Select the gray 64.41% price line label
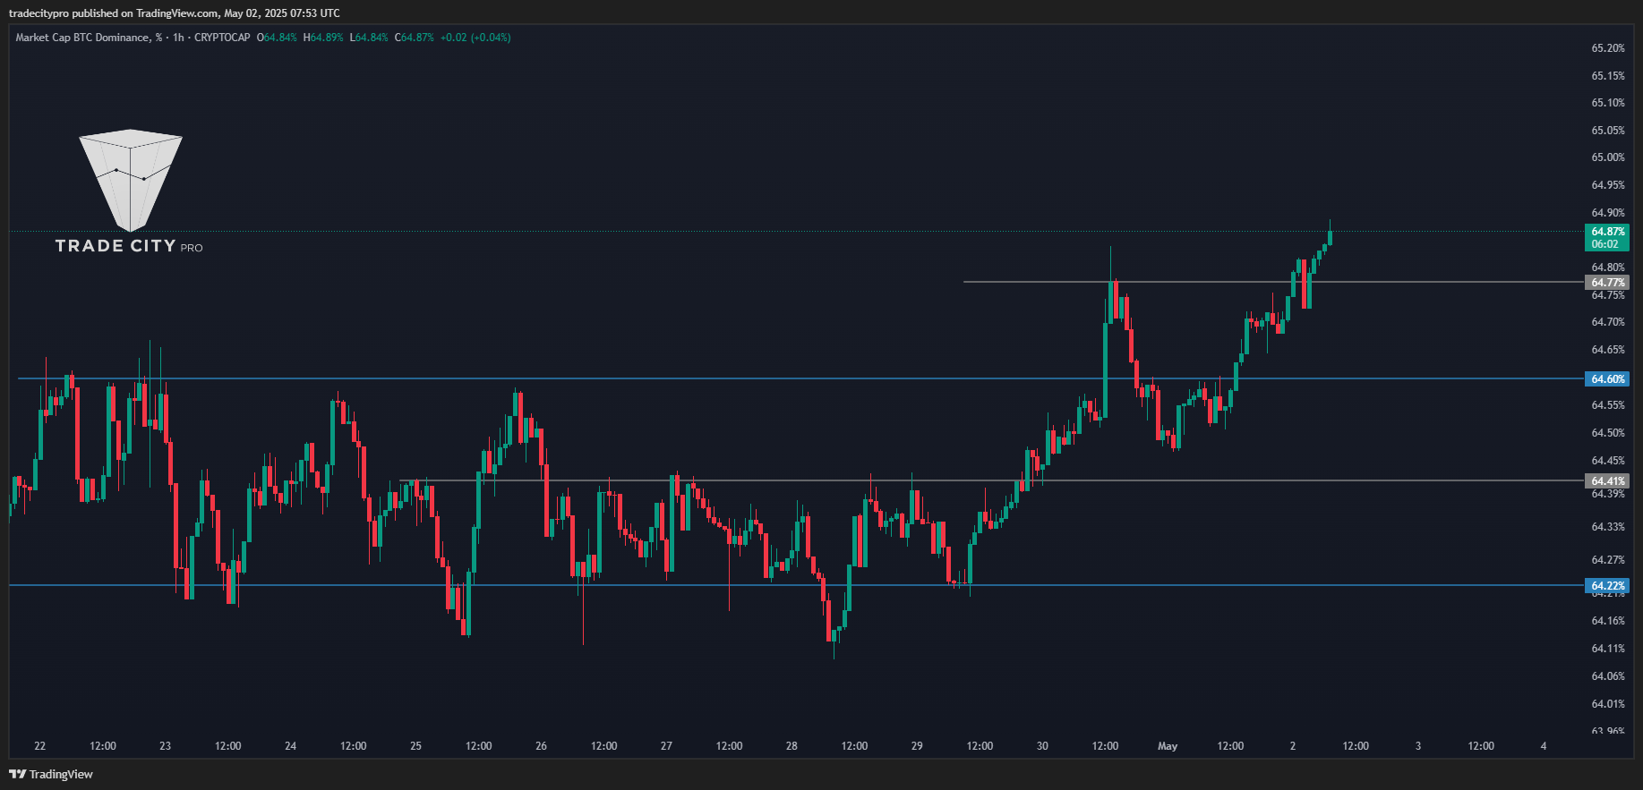 point(1608,481)
